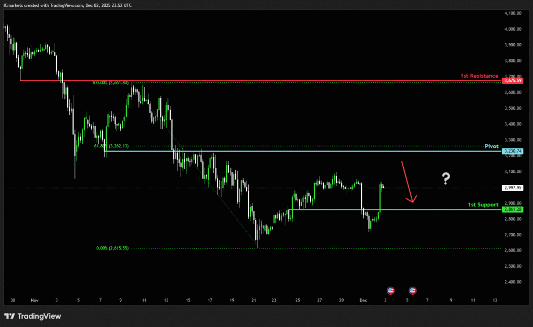Click the green 2,861.28 support price tag
Image resolution: width=533 pixels, height=327 pixels.
[x=513, y=209]
